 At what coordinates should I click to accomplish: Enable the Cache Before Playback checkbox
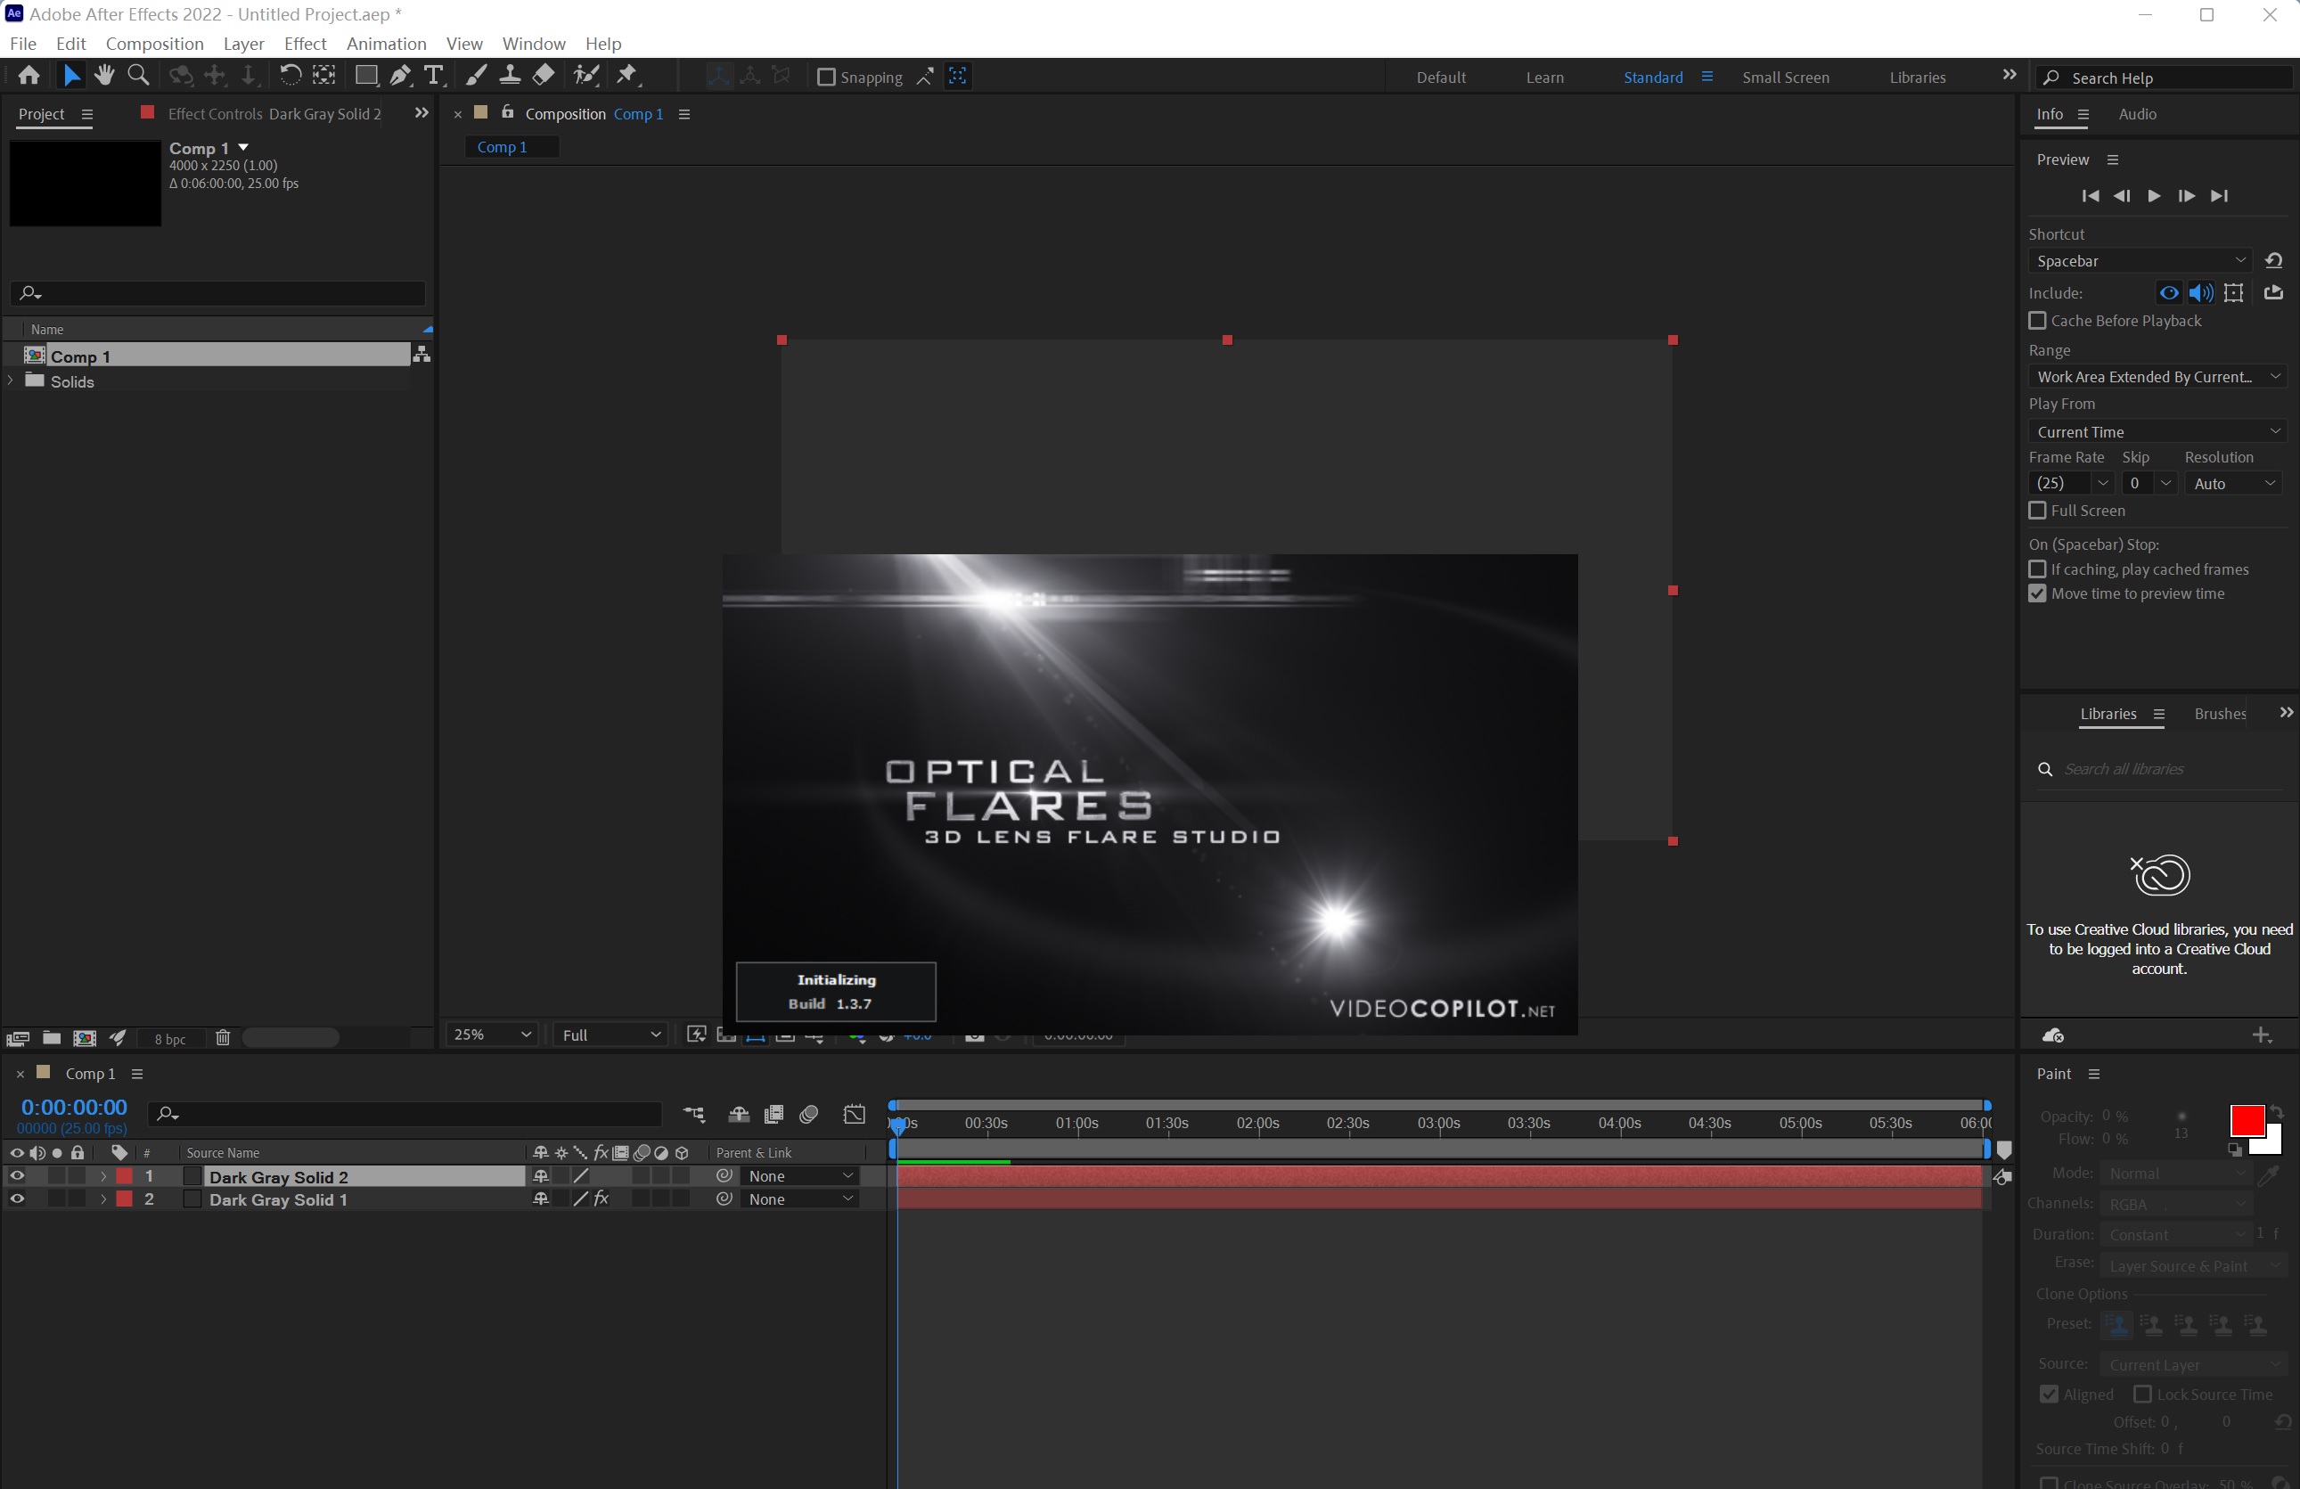(2037, 321)
